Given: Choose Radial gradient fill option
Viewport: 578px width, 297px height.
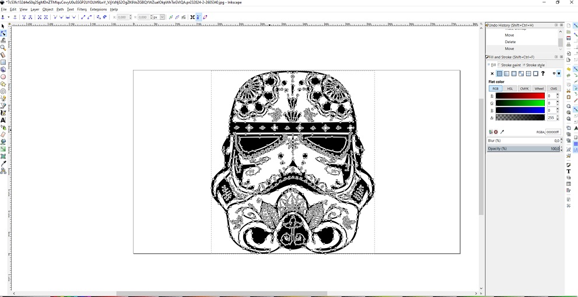Looking at the screenshot, I should tap(514, 73).
